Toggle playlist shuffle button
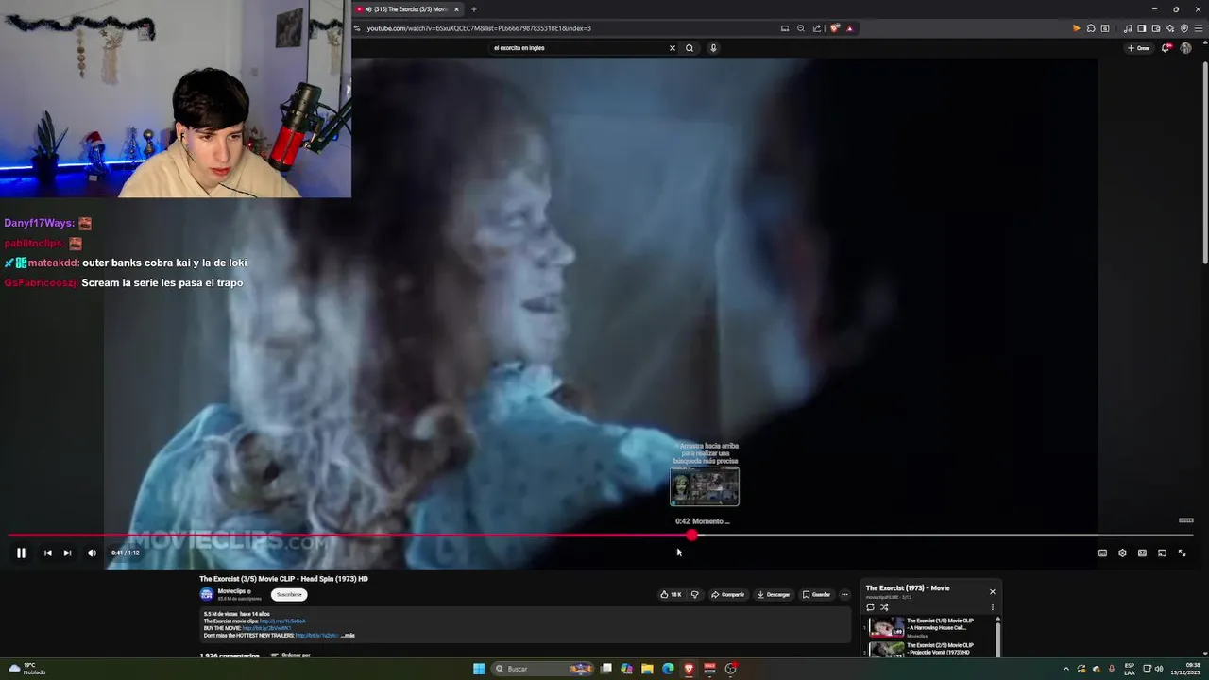Image resolution: width=1209 pixels, height=680 pixels. coord(884,607)
